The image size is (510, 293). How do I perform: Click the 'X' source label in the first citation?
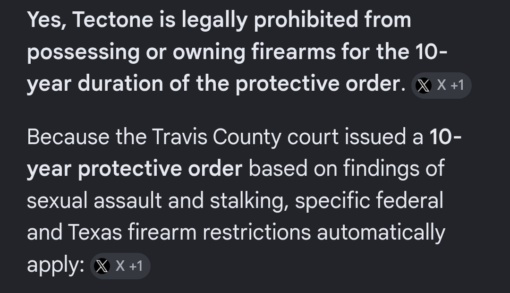point(442,85)
